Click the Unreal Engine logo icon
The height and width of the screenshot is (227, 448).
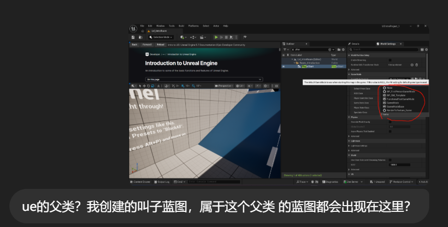pyautogui.click(x=134, y=29)
